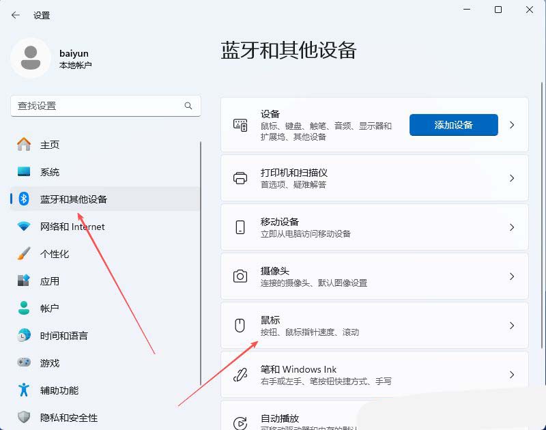Open 个性化 settings
This screenshot has width=546, height=430.
[104, 253]
